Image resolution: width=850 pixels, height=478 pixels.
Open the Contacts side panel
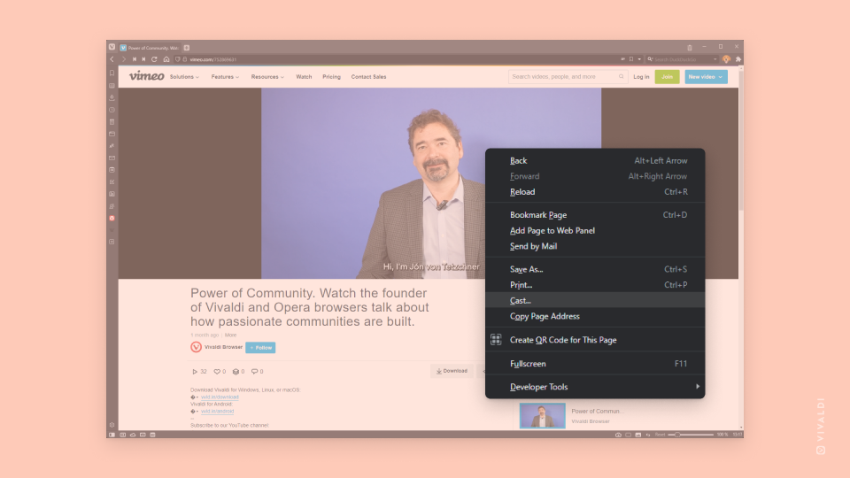pyautogui.click(x=112, y=206)
